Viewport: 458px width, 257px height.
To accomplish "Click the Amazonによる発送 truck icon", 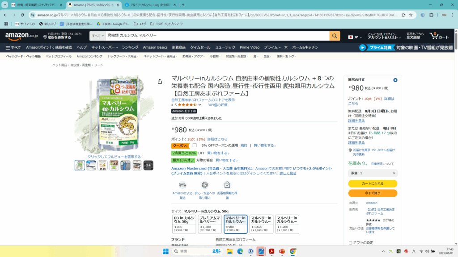I will [182, 184].
